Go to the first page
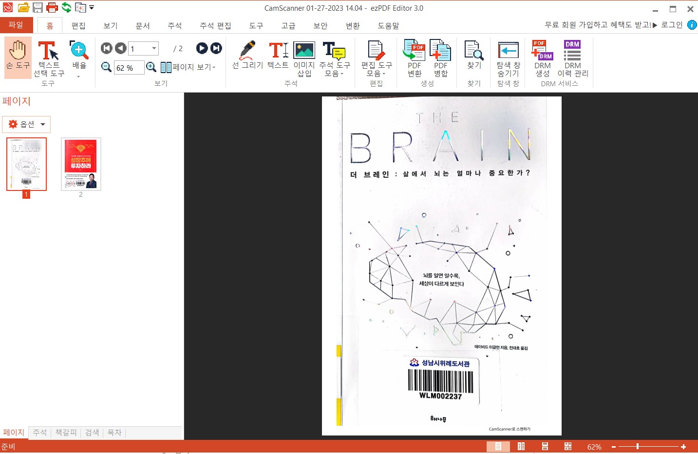Image resolution: width=698 pixels, height=454 pixels. [106, 48]
